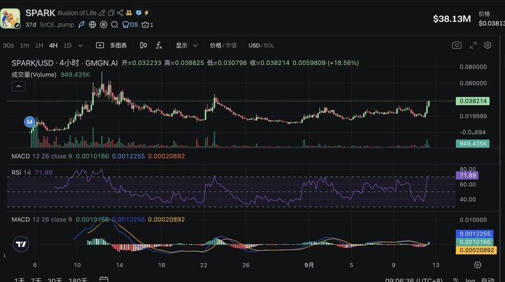Click the blue 0.0012255 MACD axis tag
Screen dimensions: 505x282
475,233
